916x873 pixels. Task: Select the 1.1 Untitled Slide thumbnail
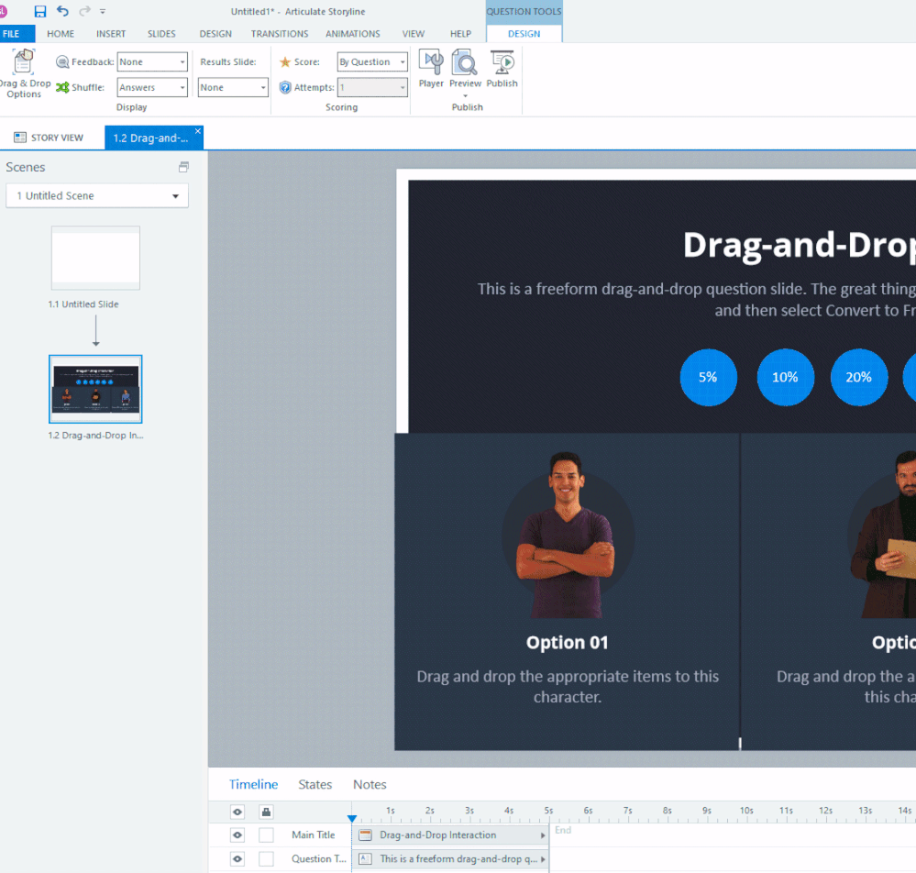click(95, 259)
